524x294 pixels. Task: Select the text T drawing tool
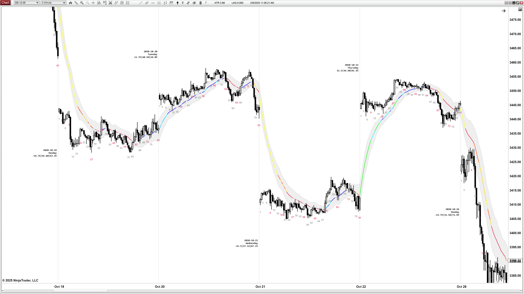(183, 3)
